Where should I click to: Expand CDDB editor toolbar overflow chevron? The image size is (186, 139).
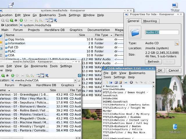(153, 82)
